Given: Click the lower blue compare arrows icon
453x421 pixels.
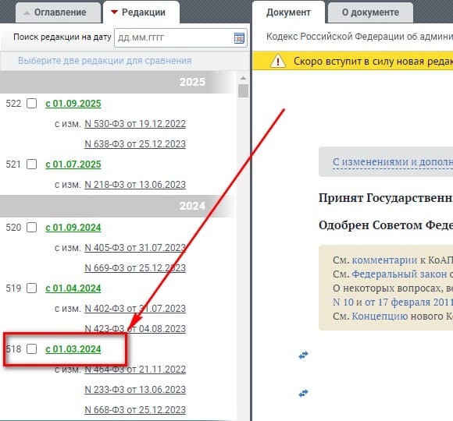Looking at the screenshot, I should coord(303,393).
